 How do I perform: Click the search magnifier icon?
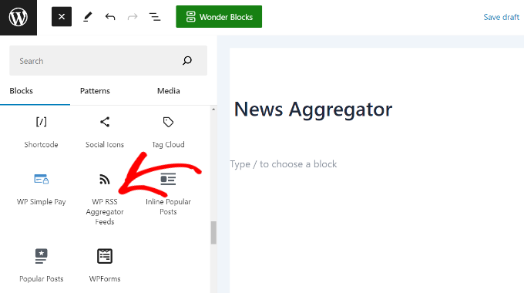(x=187, y=61)
